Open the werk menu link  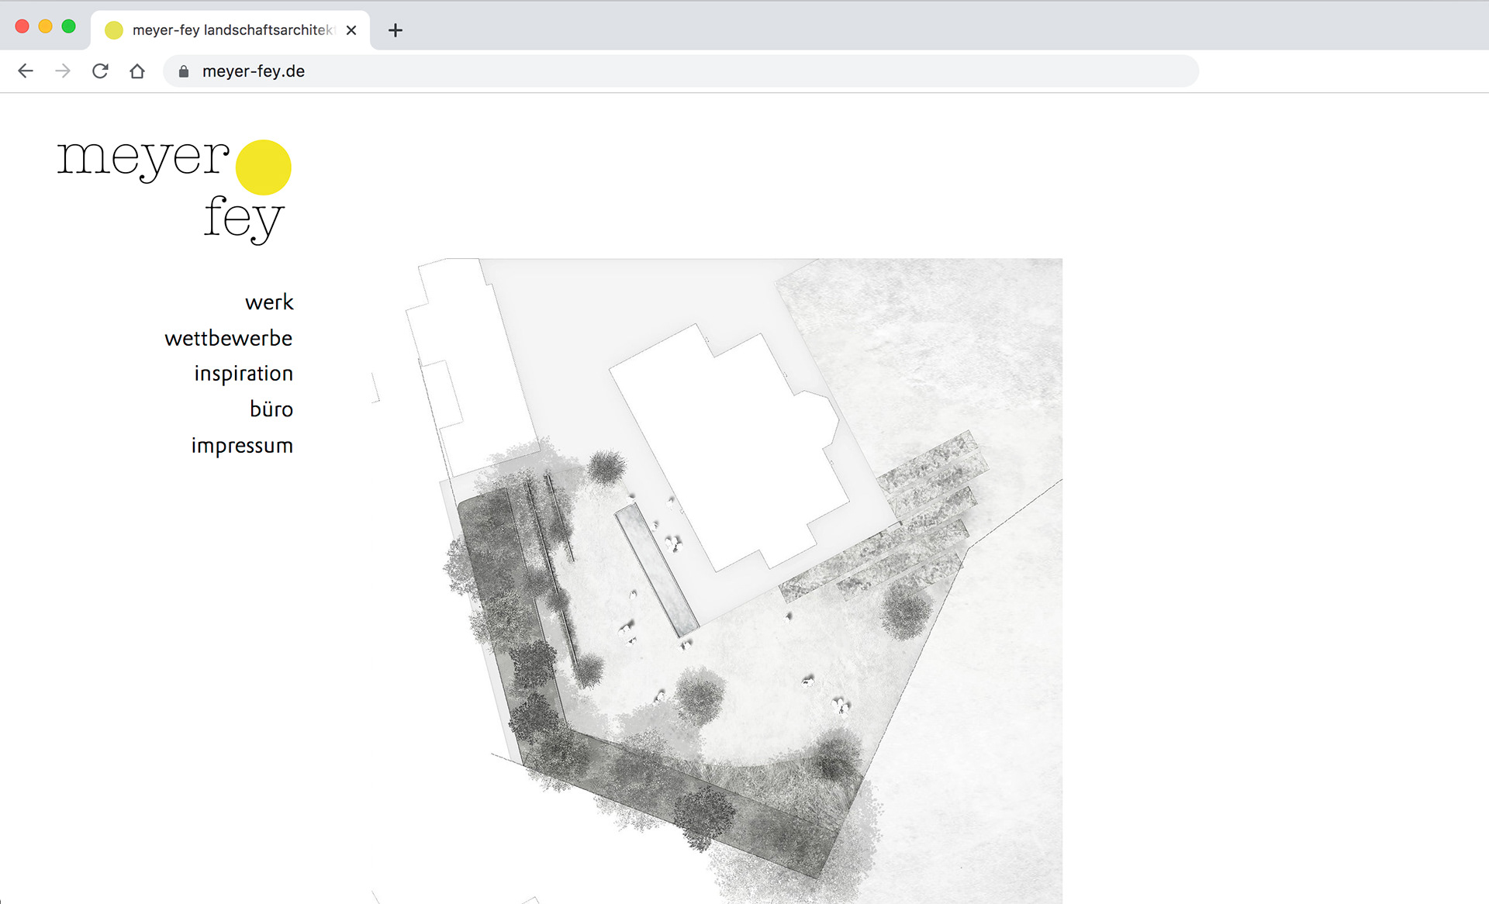[x=269, y=302]
